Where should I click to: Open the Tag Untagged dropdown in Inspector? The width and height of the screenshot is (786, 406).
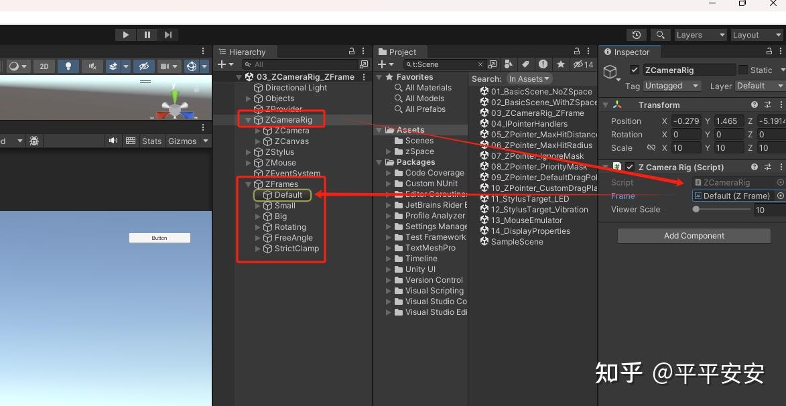pyautogui.click(x=671, y=86)
